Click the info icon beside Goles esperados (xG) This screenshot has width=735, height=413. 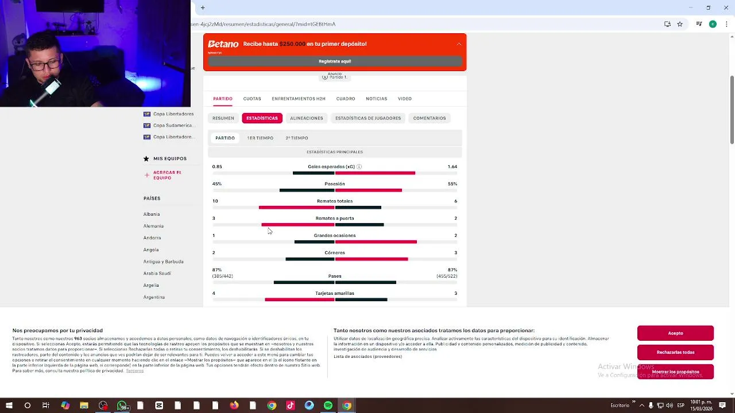(x=359, y=167)
